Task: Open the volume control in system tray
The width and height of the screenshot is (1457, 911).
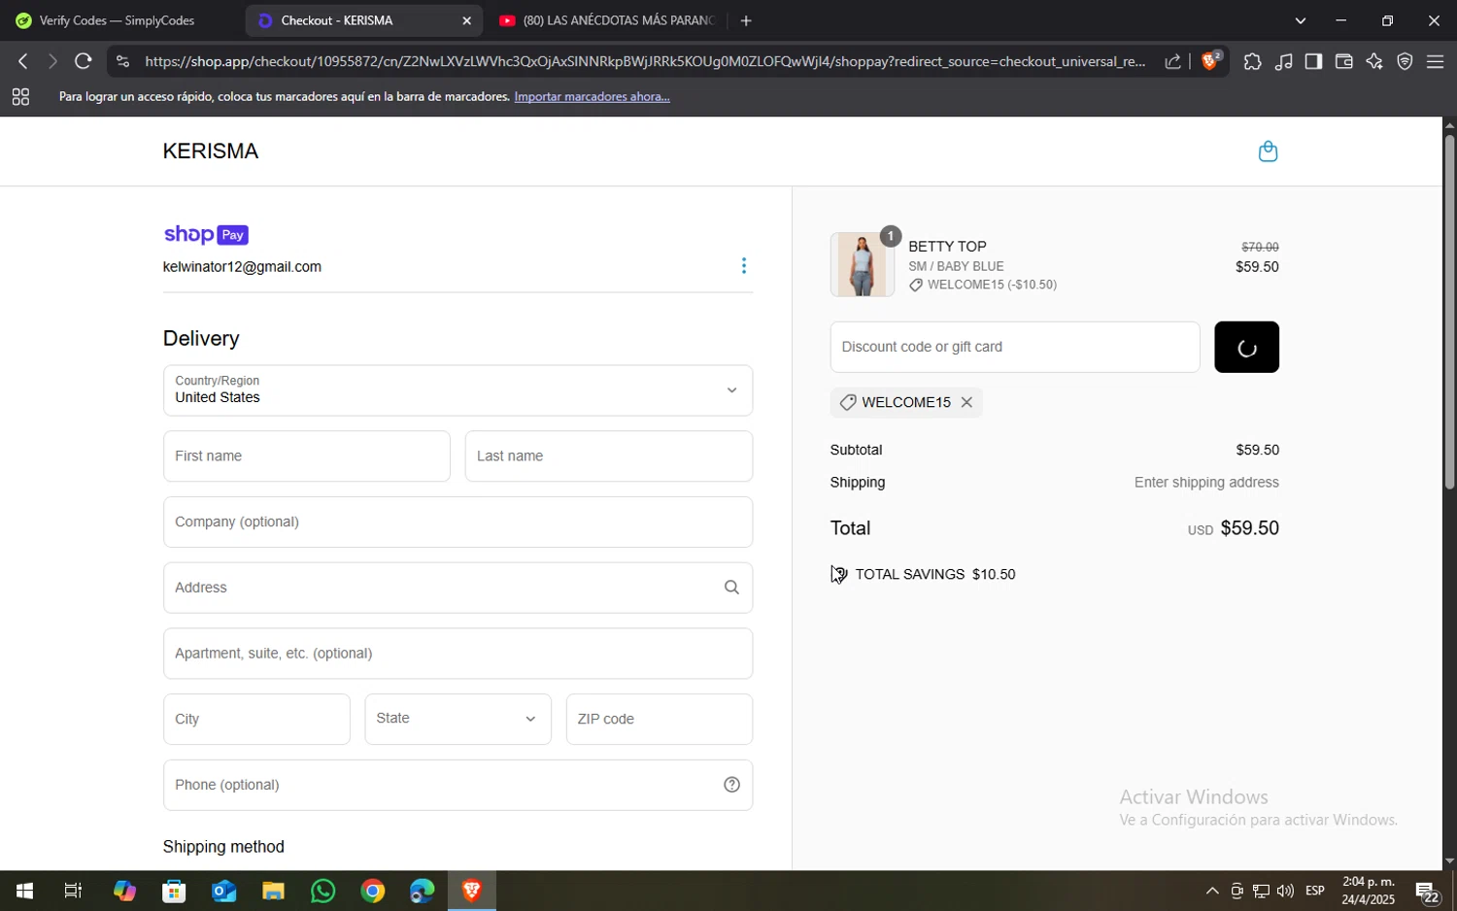Action: (1285, 891)
